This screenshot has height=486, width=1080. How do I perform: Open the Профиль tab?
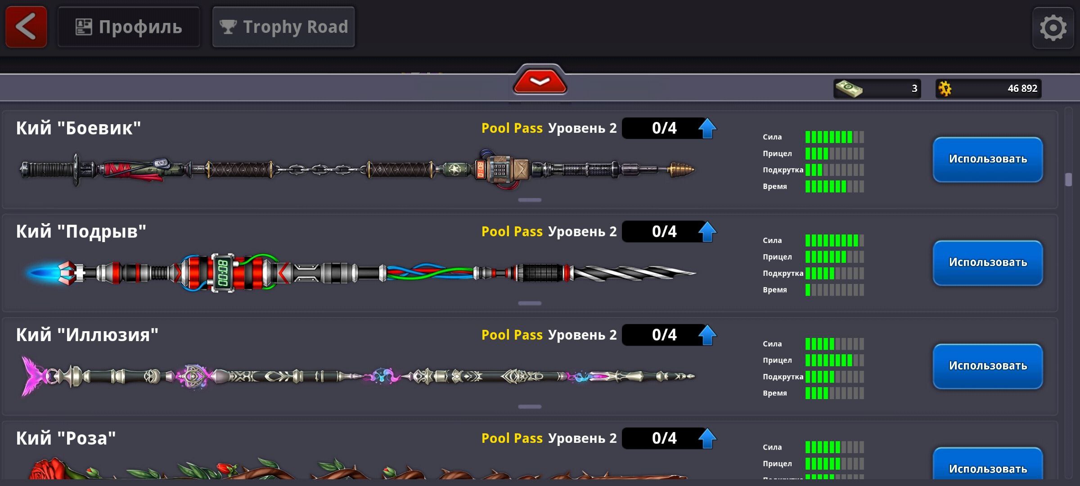coord(129,27)
